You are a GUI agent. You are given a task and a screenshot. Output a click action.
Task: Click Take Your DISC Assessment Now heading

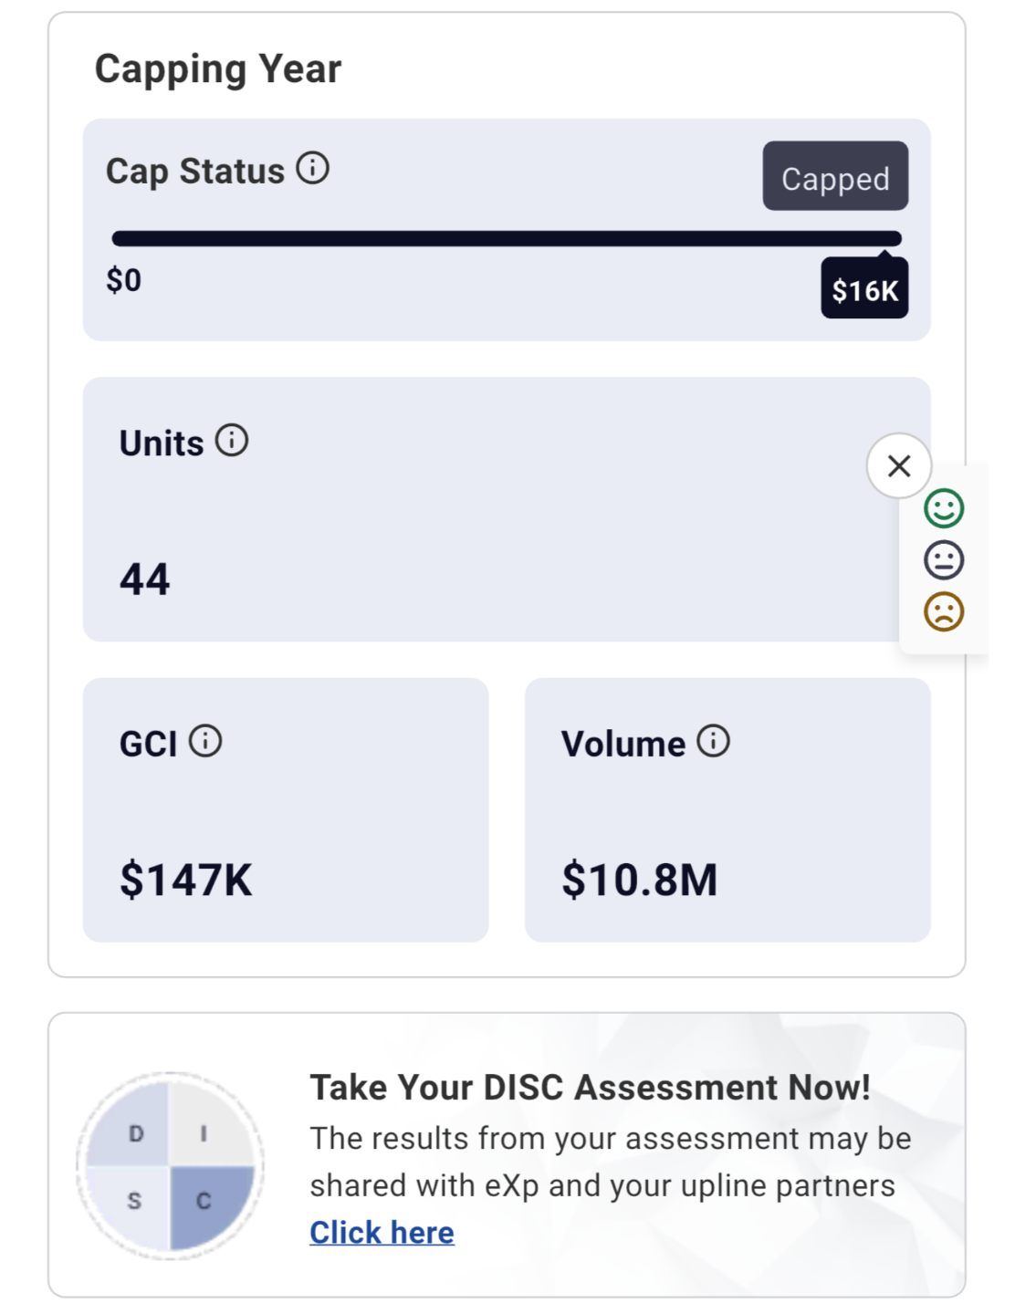click(x=590, y=1088)
